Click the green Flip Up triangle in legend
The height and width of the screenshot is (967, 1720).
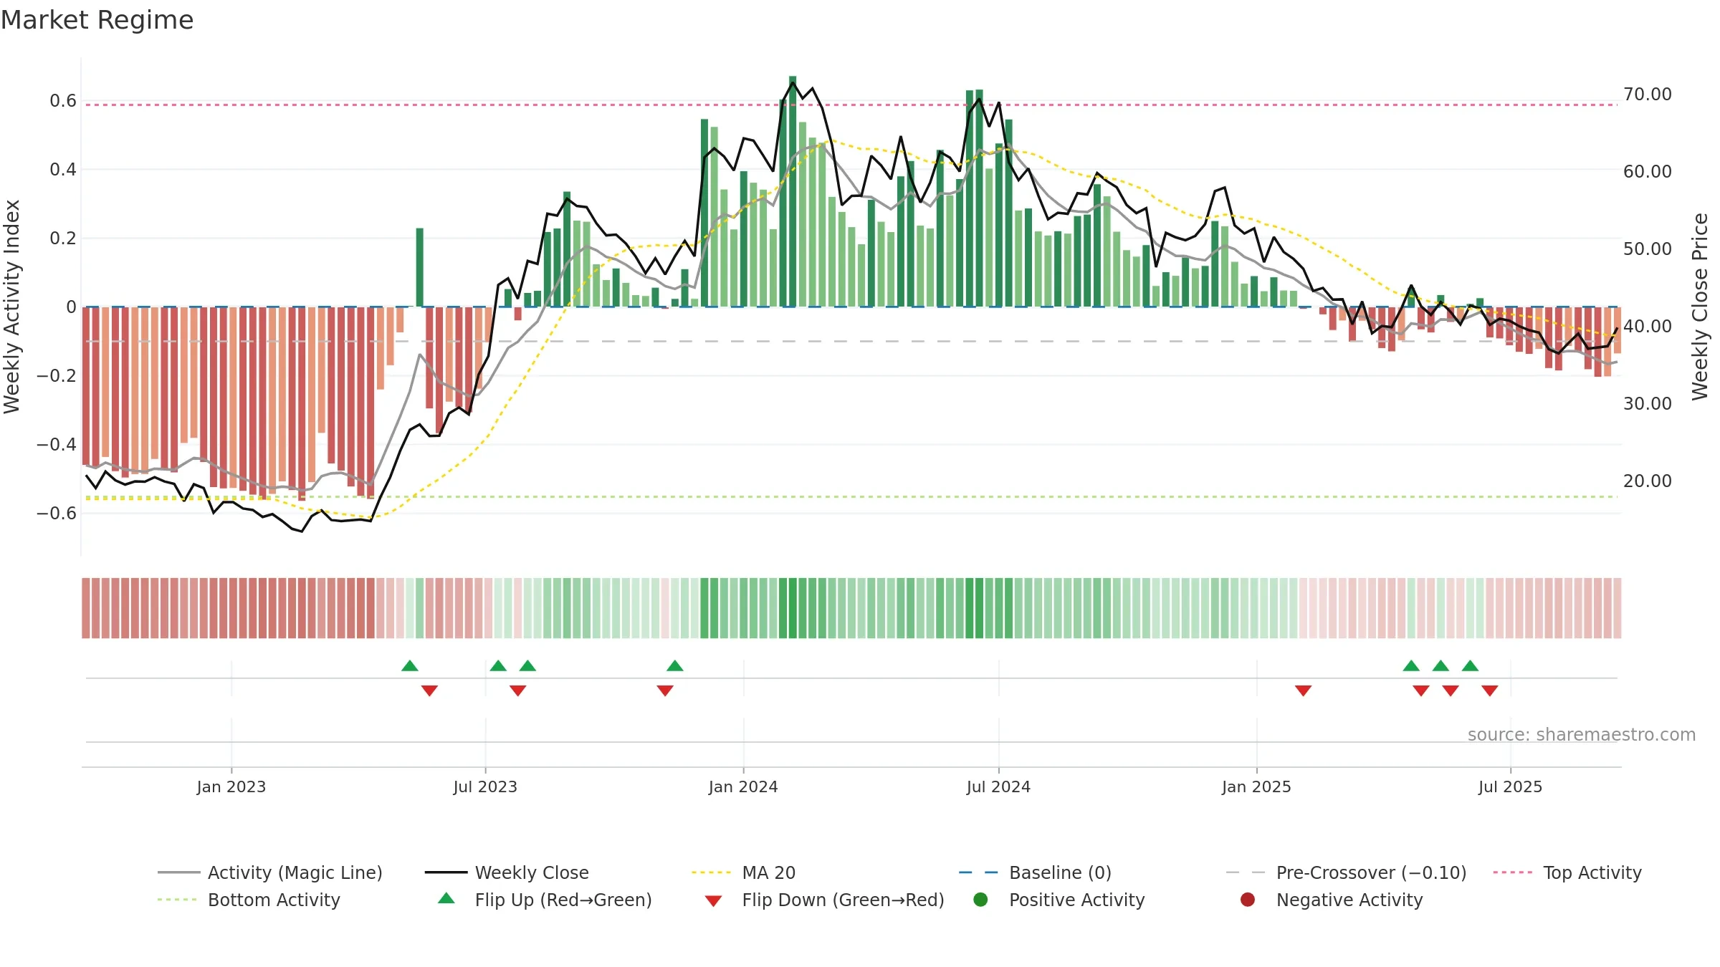point(446,898)
